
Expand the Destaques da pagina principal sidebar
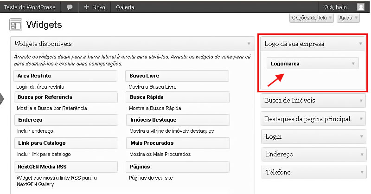(x=361, y=119)
